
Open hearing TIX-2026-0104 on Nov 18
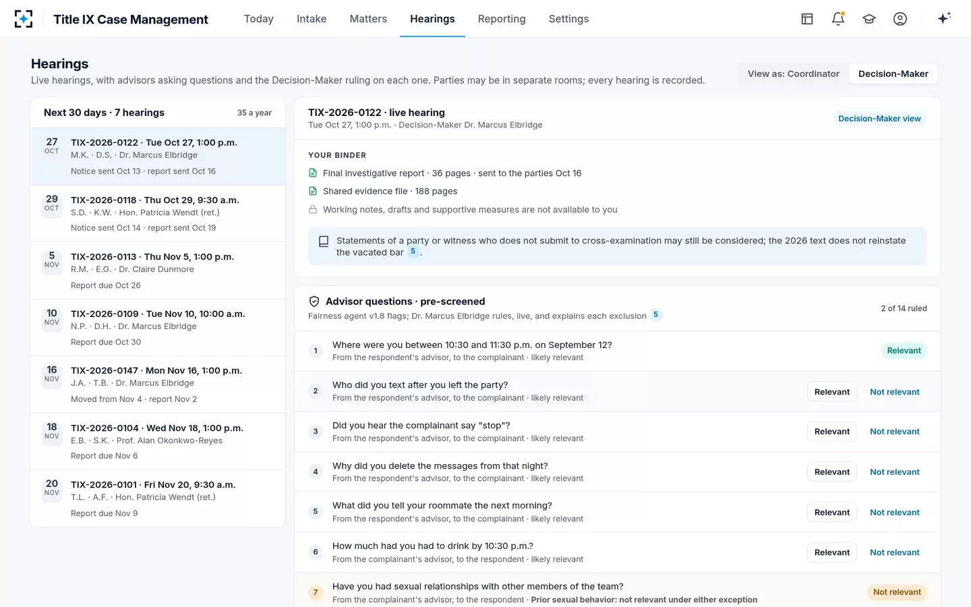[158, 441]
